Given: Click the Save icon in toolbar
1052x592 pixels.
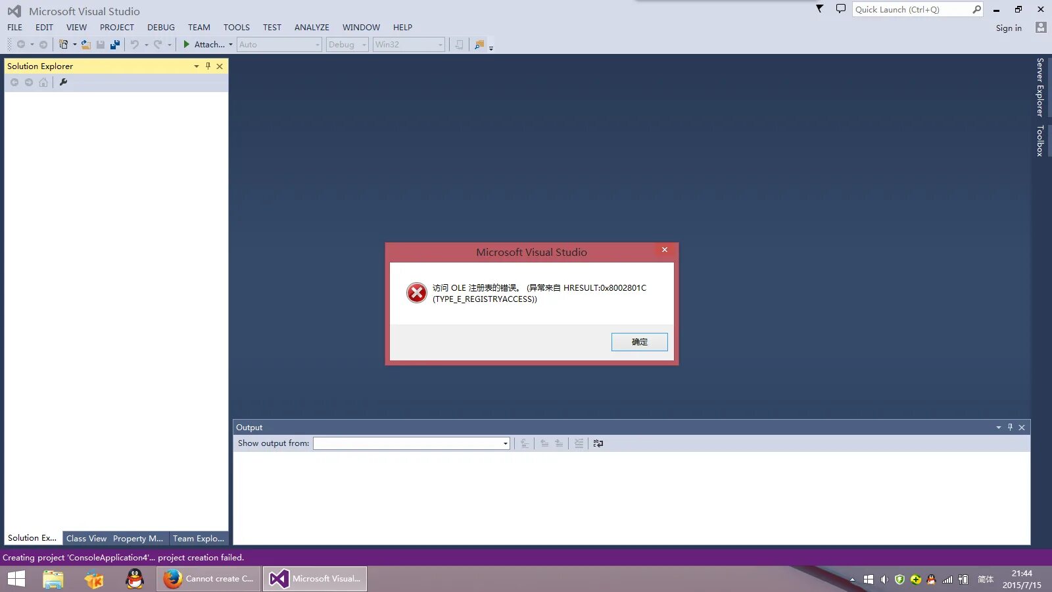Looking at the screenshot, I should [101, 45].
